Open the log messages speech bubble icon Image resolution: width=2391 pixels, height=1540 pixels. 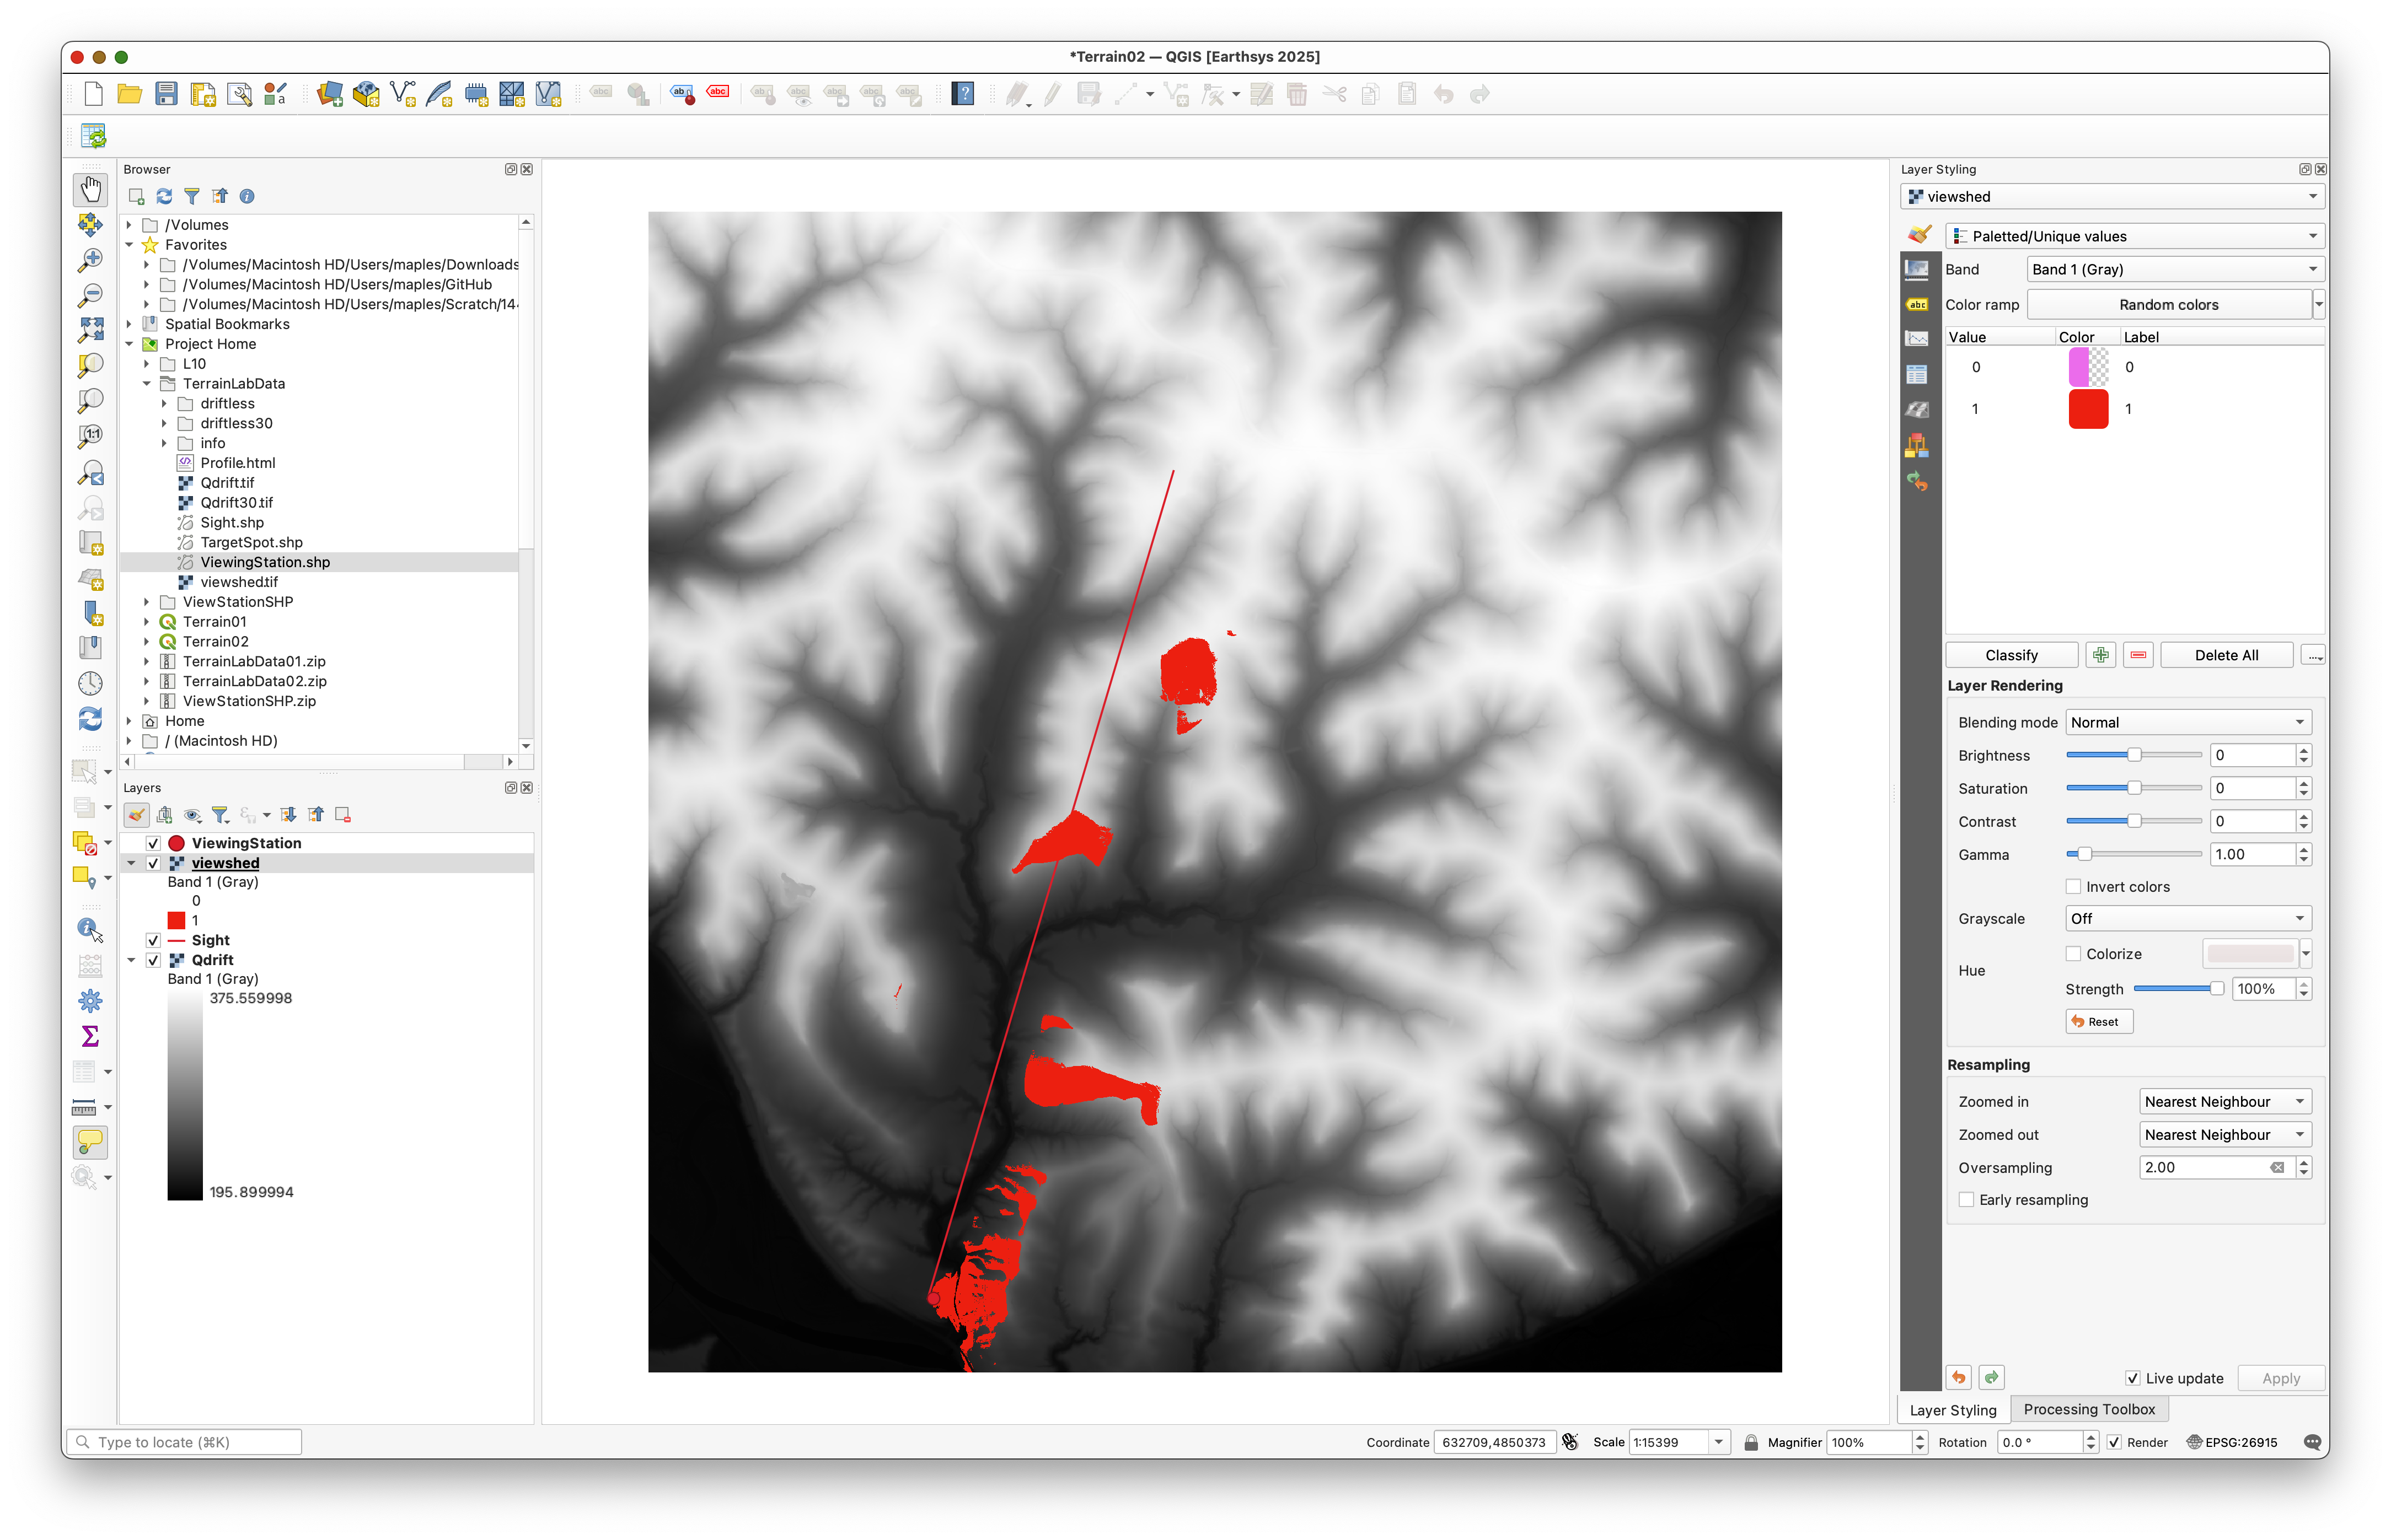[x=2311, y=1442]
